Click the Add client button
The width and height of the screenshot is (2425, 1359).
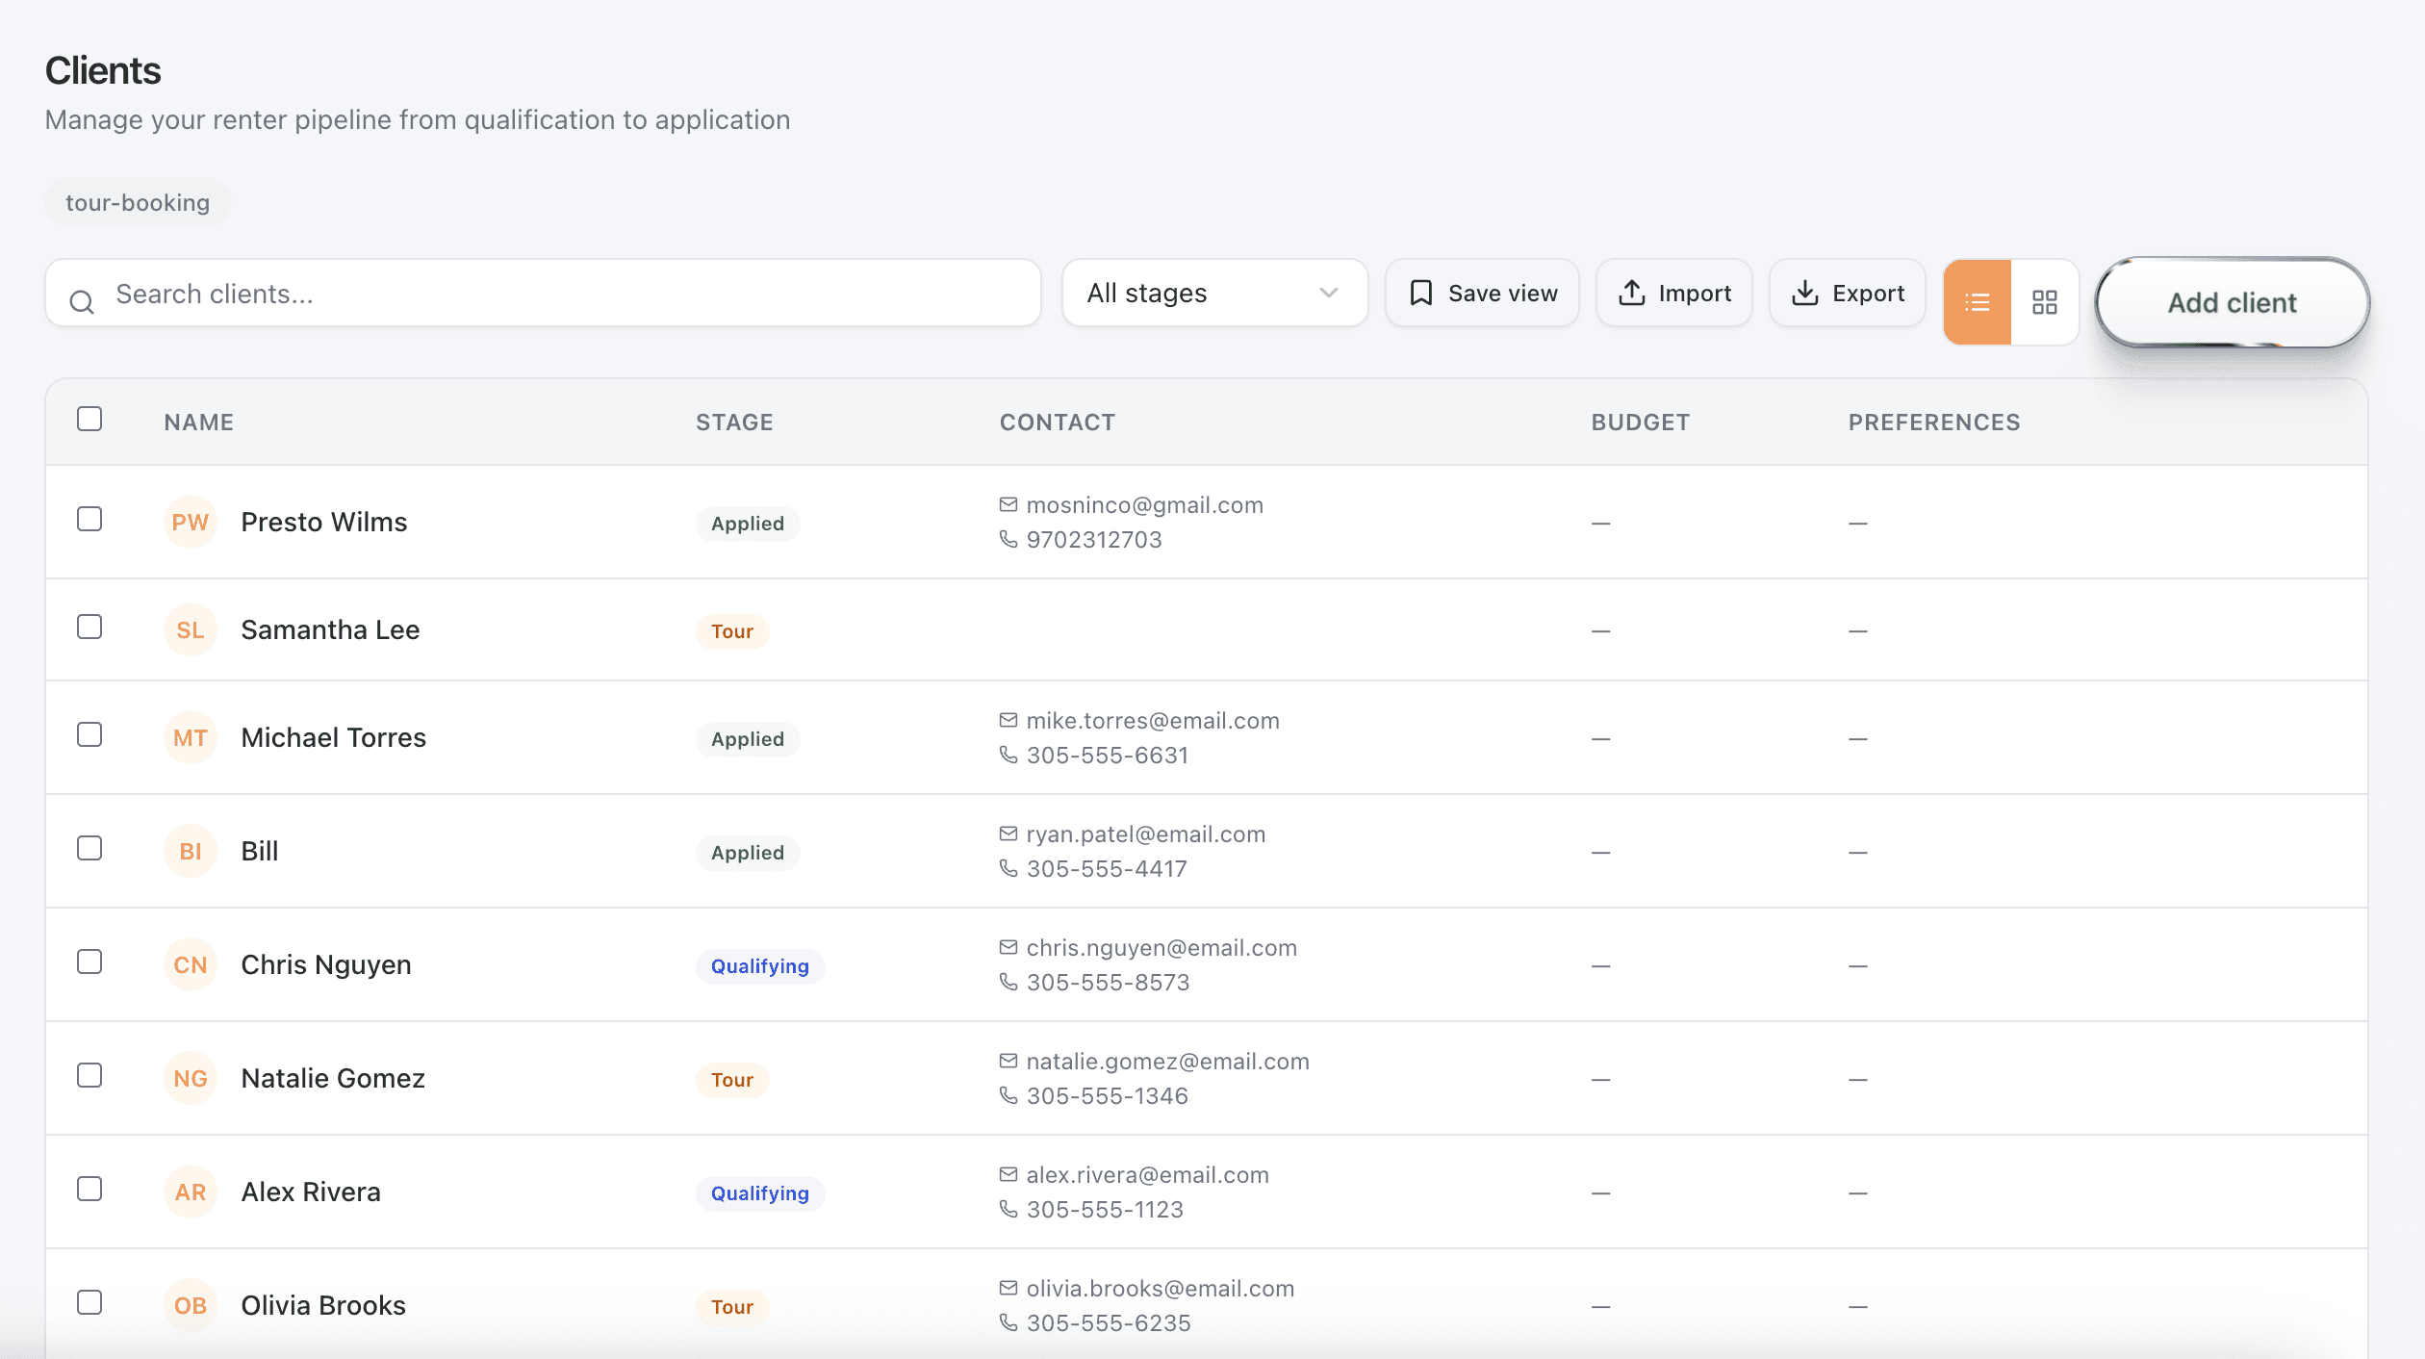(x=2232, y=302)
